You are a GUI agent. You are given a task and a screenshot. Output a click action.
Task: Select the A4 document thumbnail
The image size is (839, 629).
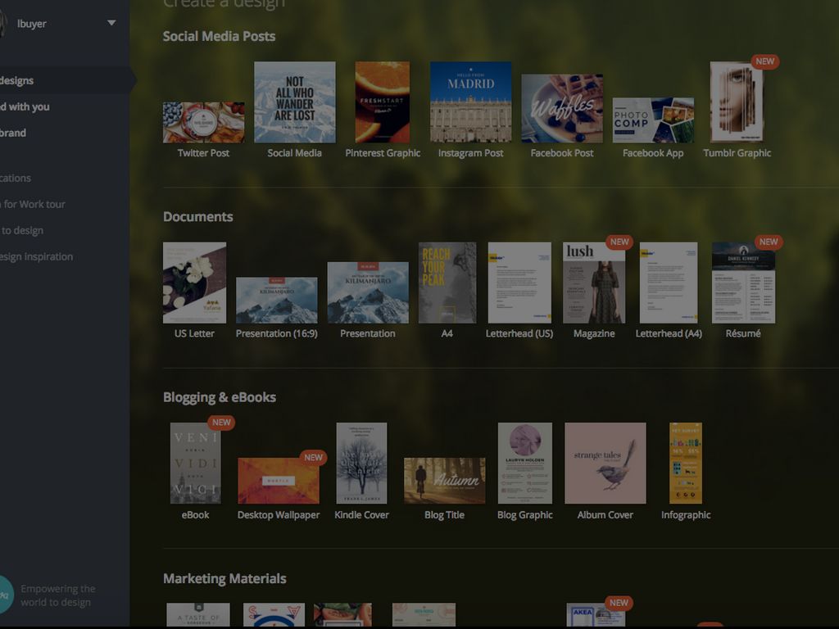tap(447, 283)
